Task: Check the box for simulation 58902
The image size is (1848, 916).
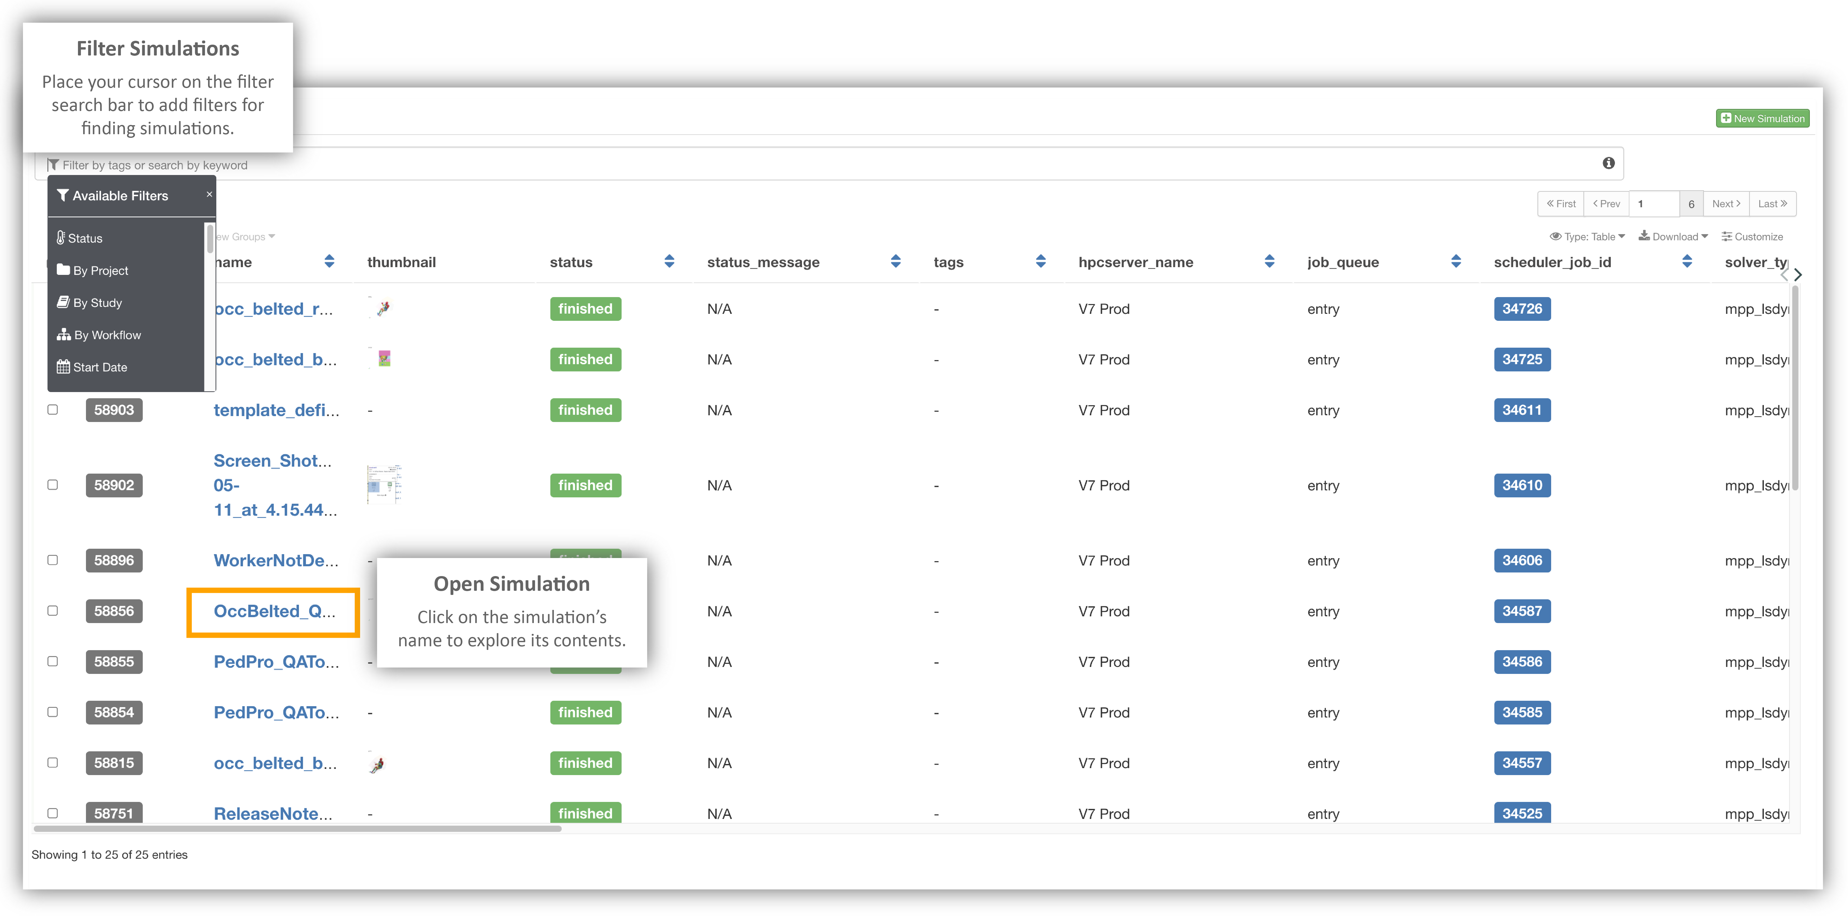Action: pos(52,485)
